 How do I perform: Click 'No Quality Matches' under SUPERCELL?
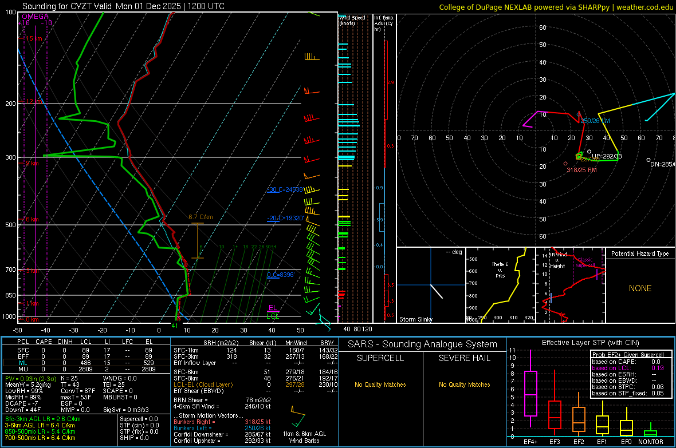pos(380,384)
